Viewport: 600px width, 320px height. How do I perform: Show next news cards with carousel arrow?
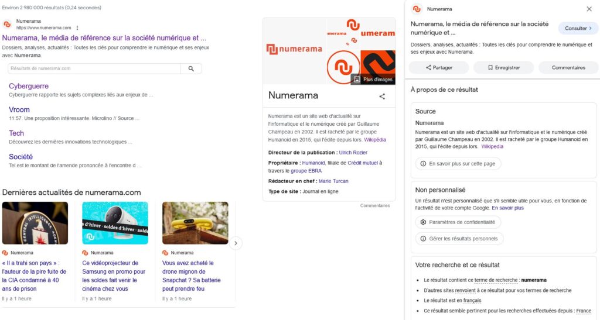(236, 243)
